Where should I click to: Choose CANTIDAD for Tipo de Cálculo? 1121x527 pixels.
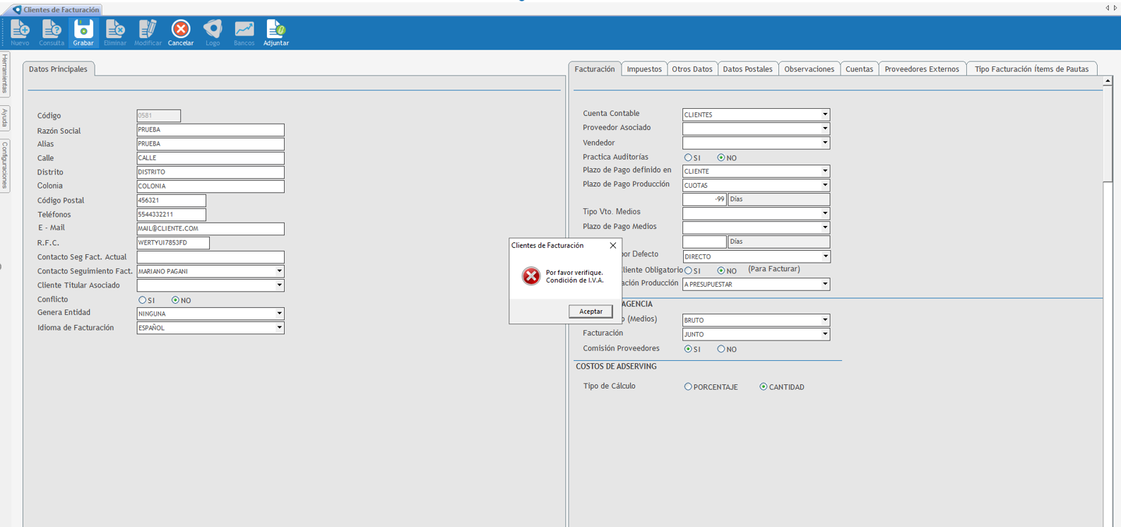pos(764,387)
